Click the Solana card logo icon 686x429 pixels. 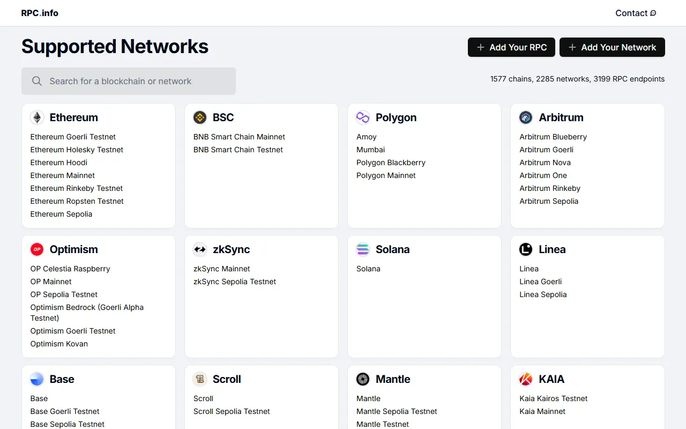[x=363, y=249]
